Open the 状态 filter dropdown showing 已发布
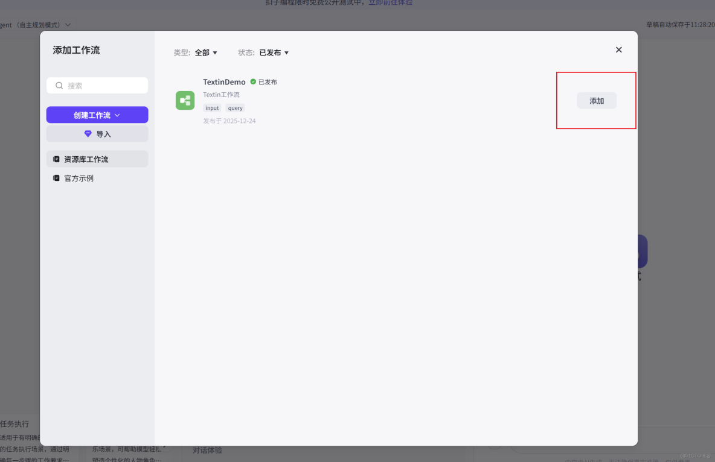The width and height of the screenshot is (715, 462). (x=273, y=52)
